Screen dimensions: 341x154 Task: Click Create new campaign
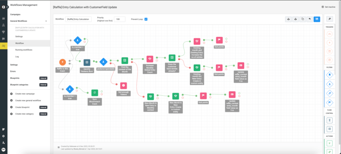25,94
